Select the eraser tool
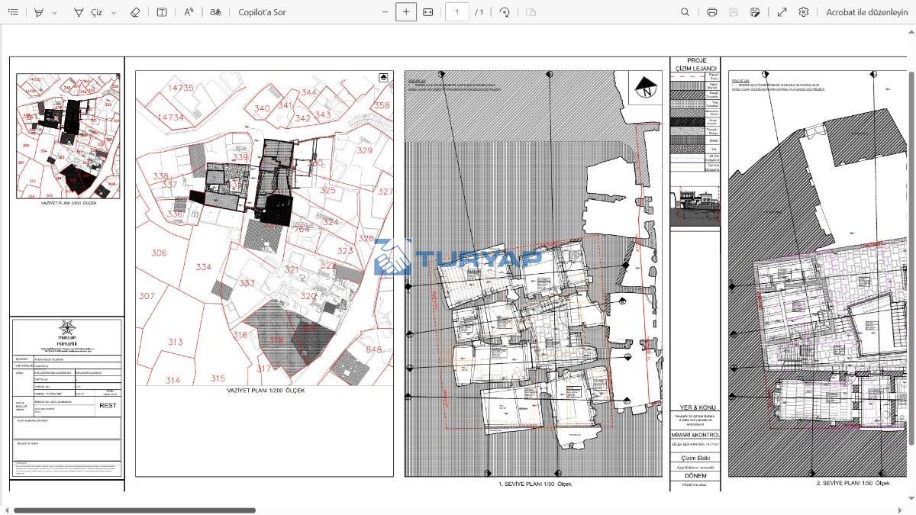Image resolution: width=916 pixels, height=515 pixels. click(135, 12)
